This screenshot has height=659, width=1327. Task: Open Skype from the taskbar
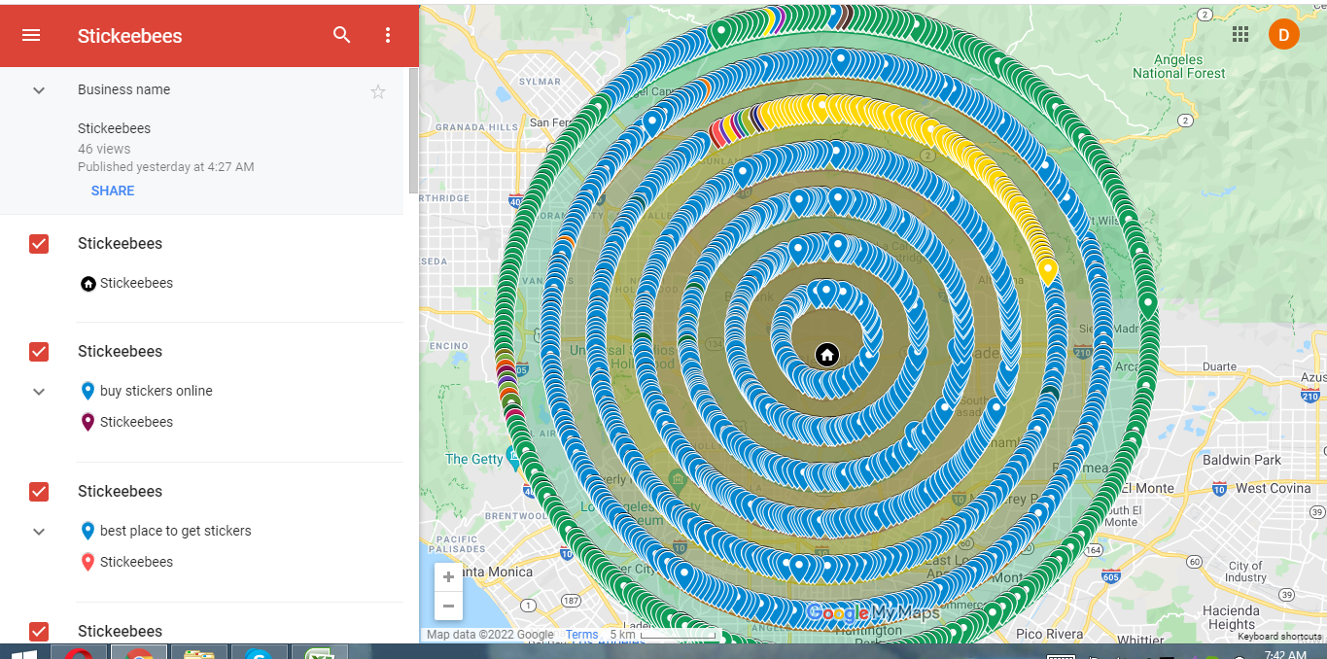click(259, 652)
